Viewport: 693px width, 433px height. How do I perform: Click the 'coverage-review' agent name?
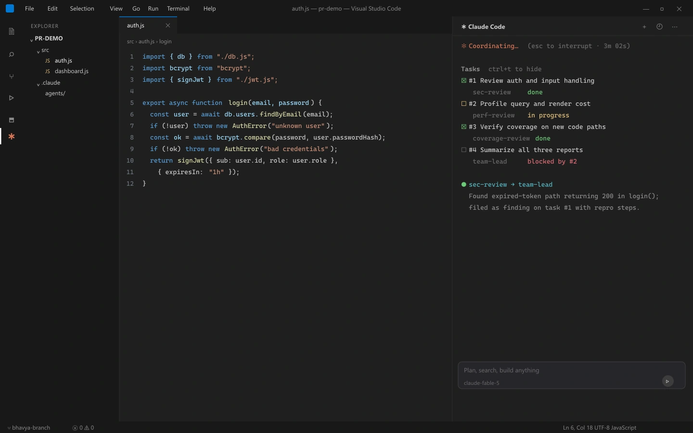click(x=501, y=139)
